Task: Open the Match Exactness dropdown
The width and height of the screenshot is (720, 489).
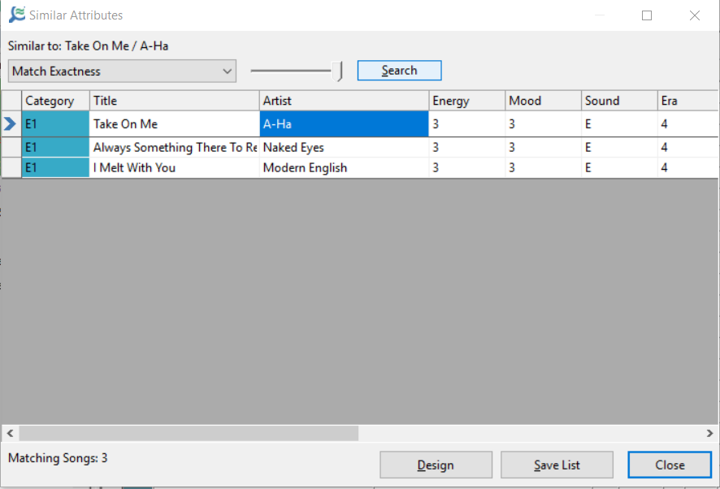Action: point(122,71)
